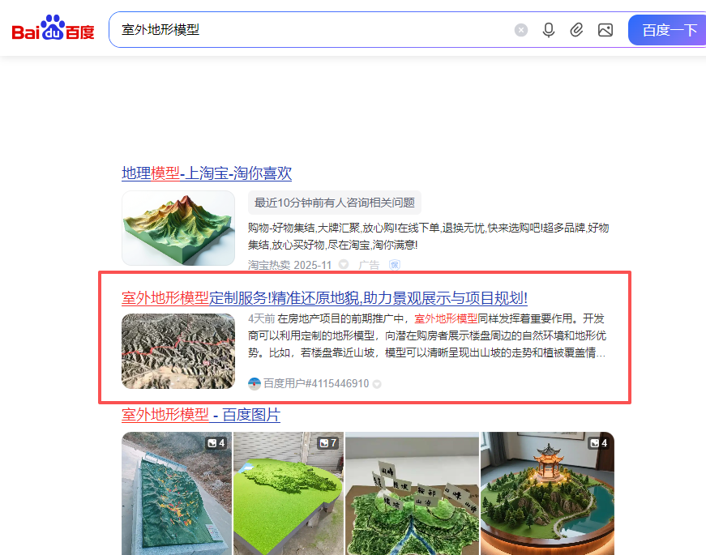Open 地理模型-上淘宝-淘你喜欢 link

pyautogui.click(x=207, y=173)
